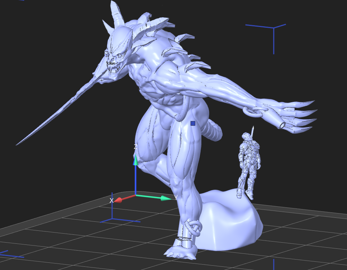Click the vertical Z axis arrow handle
The image size is (347, 270).
coord(136,160)
